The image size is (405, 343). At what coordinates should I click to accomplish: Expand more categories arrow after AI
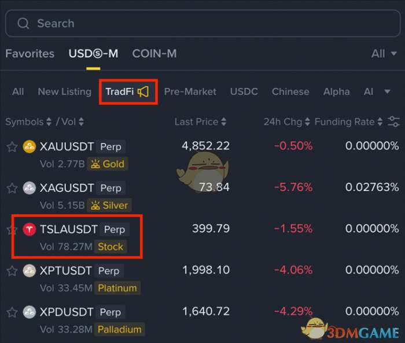387,91
